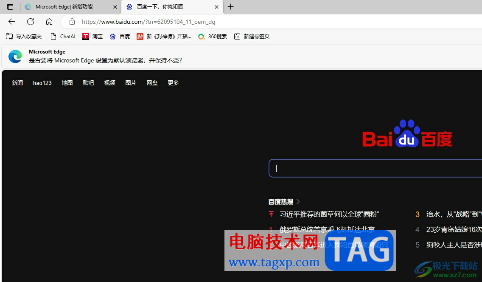Image resolution: width=482 pixels, height=282 pixels.
Task: Focus the Baidu search input box
Action: [376, 168]
